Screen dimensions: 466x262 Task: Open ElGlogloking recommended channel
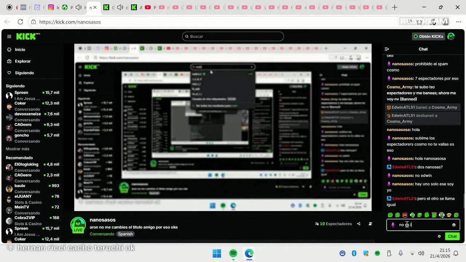click(32, 167)
